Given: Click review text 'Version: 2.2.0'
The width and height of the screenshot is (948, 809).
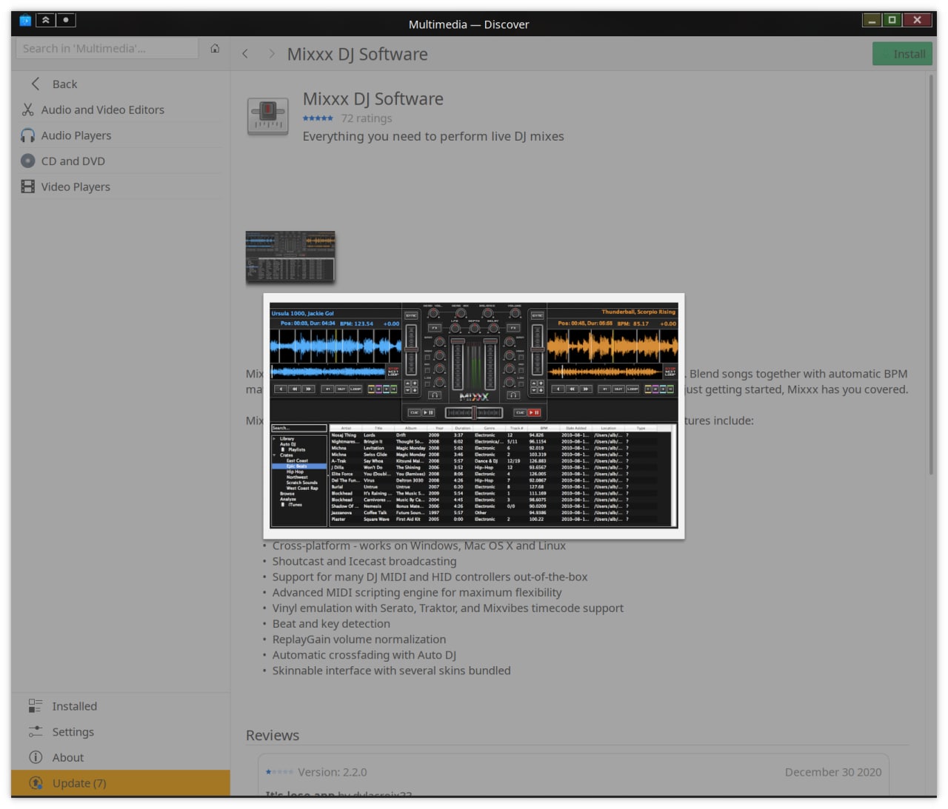Looking at the screenshot, I should pyautogui.click(x=333, y=772).
